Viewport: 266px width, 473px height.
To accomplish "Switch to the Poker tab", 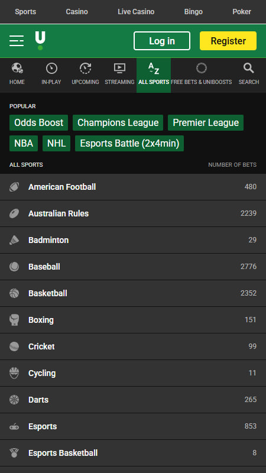I will tap(242, 12).
